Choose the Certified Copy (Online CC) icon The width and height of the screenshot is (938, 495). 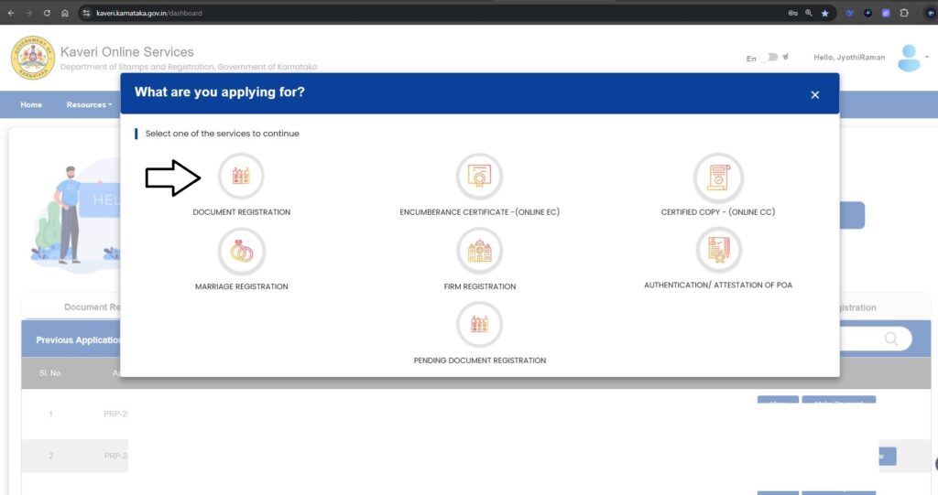pos(718,176)
